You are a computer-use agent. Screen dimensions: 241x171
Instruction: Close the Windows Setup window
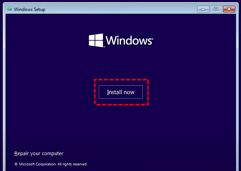tap(229, 9)
